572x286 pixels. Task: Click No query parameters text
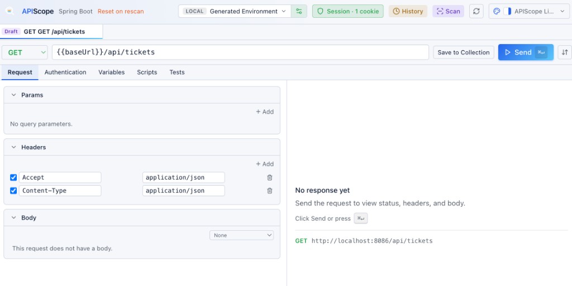pos(41,124)
